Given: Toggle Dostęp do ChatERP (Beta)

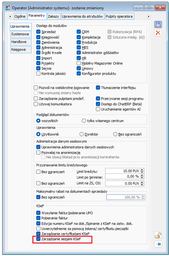Looking at the screenshot, I should tap(98, 104).
